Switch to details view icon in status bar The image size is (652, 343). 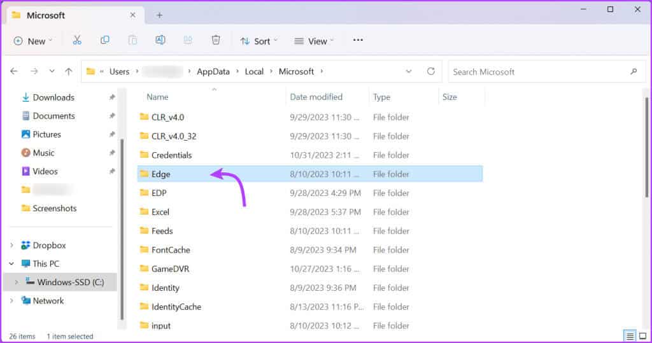[630, 336]
